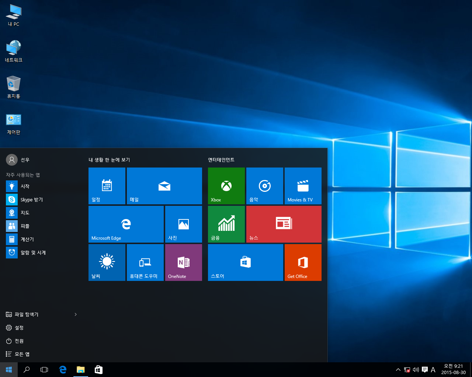The width and height of the screenshot is (472, 377).
Task: Open the 메일 mail tile
Action: click(164, 186)
